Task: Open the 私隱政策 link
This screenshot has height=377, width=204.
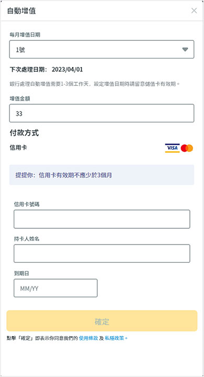Action: click(x=115, y=338)
